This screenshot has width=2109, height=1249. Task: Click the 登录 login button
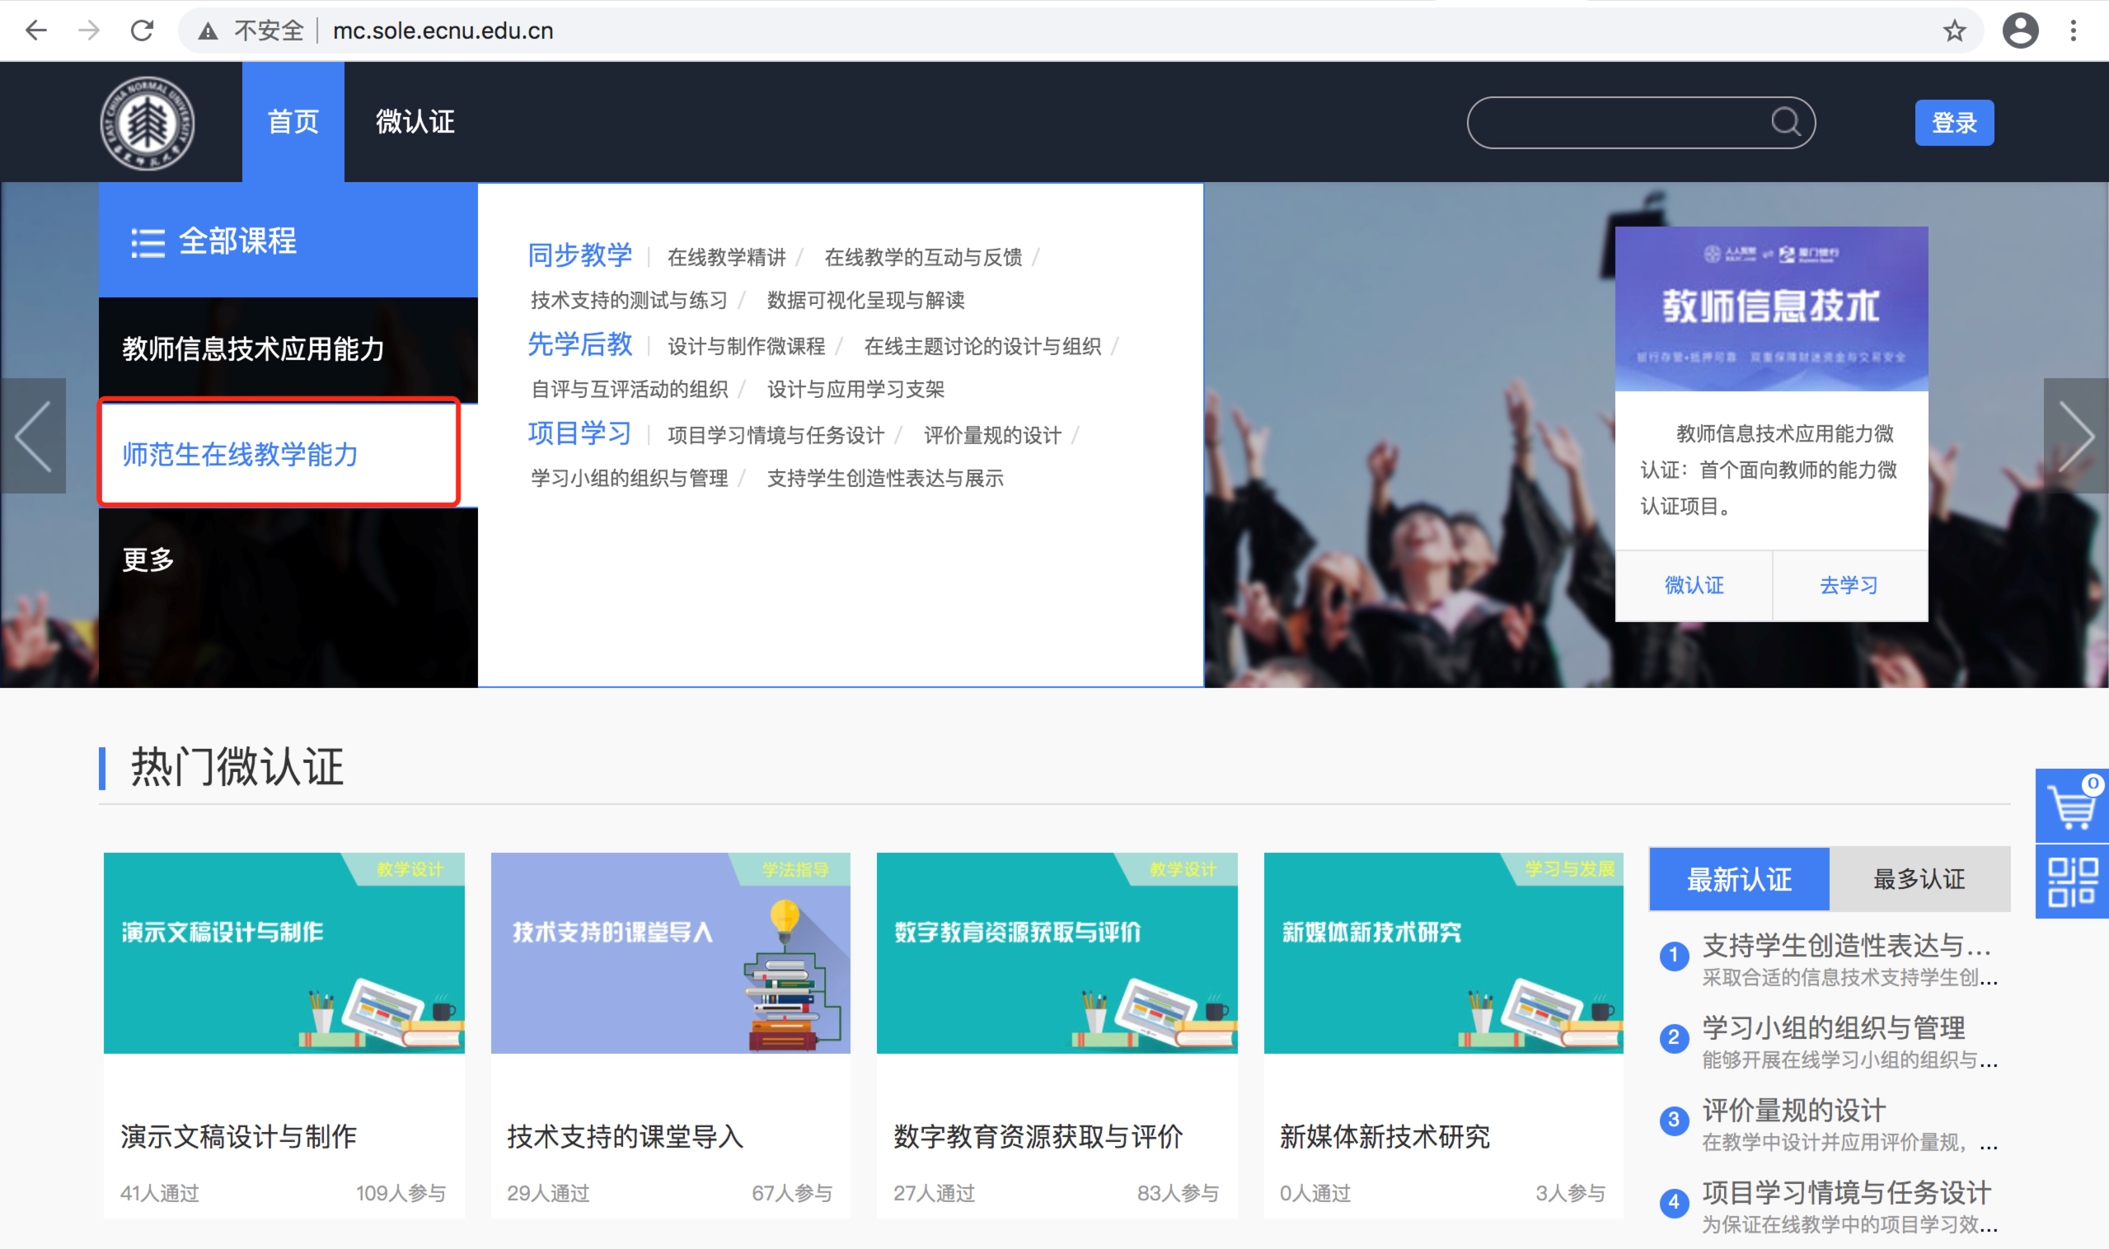[x=1953, y=123]
